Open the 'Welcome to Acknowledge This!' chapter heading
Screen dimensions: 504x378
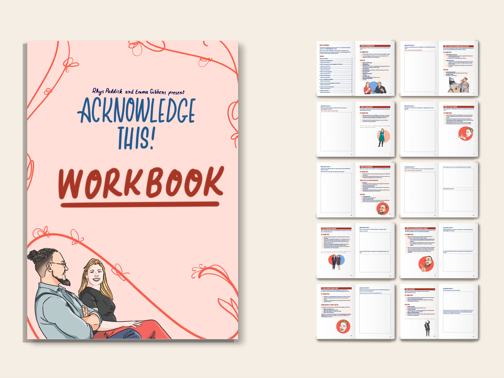pyautogui.click(x=367, y=46)
